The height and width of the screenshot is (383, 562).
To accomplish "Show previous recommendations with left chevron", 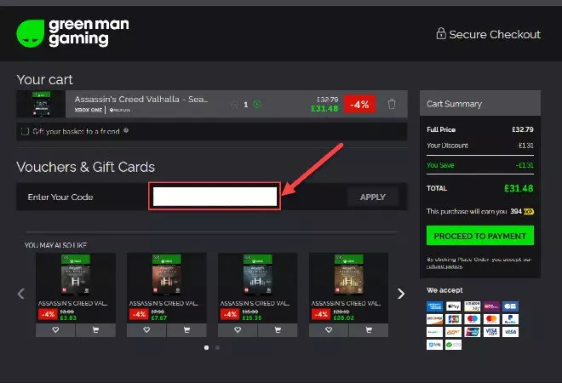I will pos(21,294).
